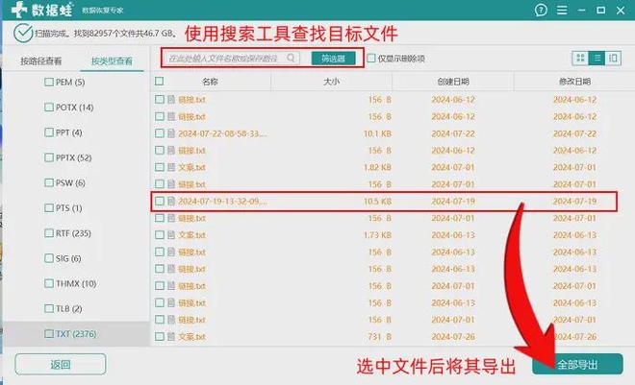Tick checkbox for 2024-07-19-13-32-09 file
The width and height of the screenshot is (635, 385).
160,202
